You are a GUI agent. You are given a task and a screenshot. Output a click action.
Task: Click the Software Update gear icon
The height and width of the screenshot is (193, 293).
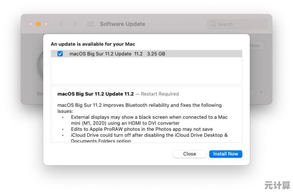40,67
